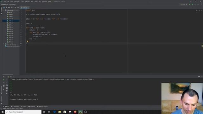
Task: Select Scratches and Consoles in project tree
Action: [12, 46]
